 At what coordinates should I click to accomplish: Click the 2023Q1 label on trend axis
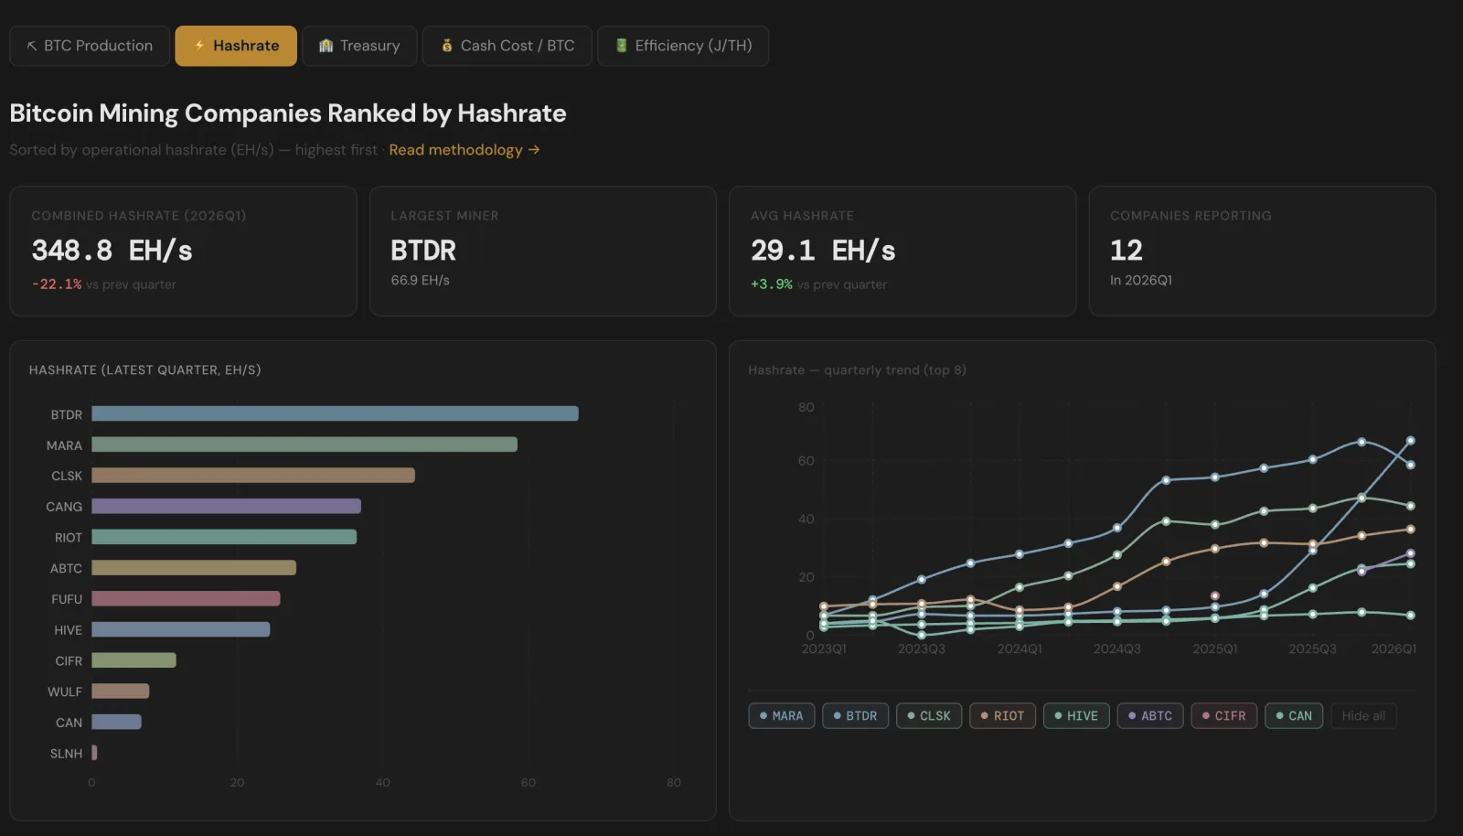pyautogui.click(x=824, y=649)
